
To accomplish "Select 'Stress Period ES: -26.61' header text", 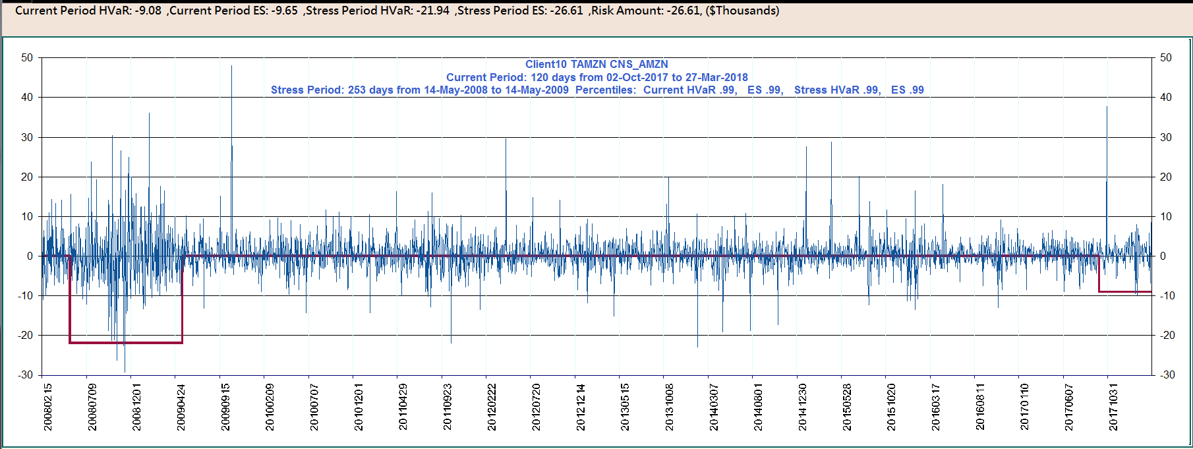I will tap(521, 11).
